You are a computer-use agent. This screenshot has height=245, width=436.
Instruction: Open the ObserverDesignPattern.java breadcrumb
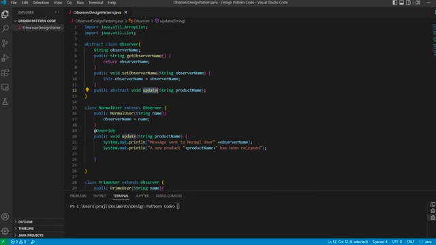point(97,21)
